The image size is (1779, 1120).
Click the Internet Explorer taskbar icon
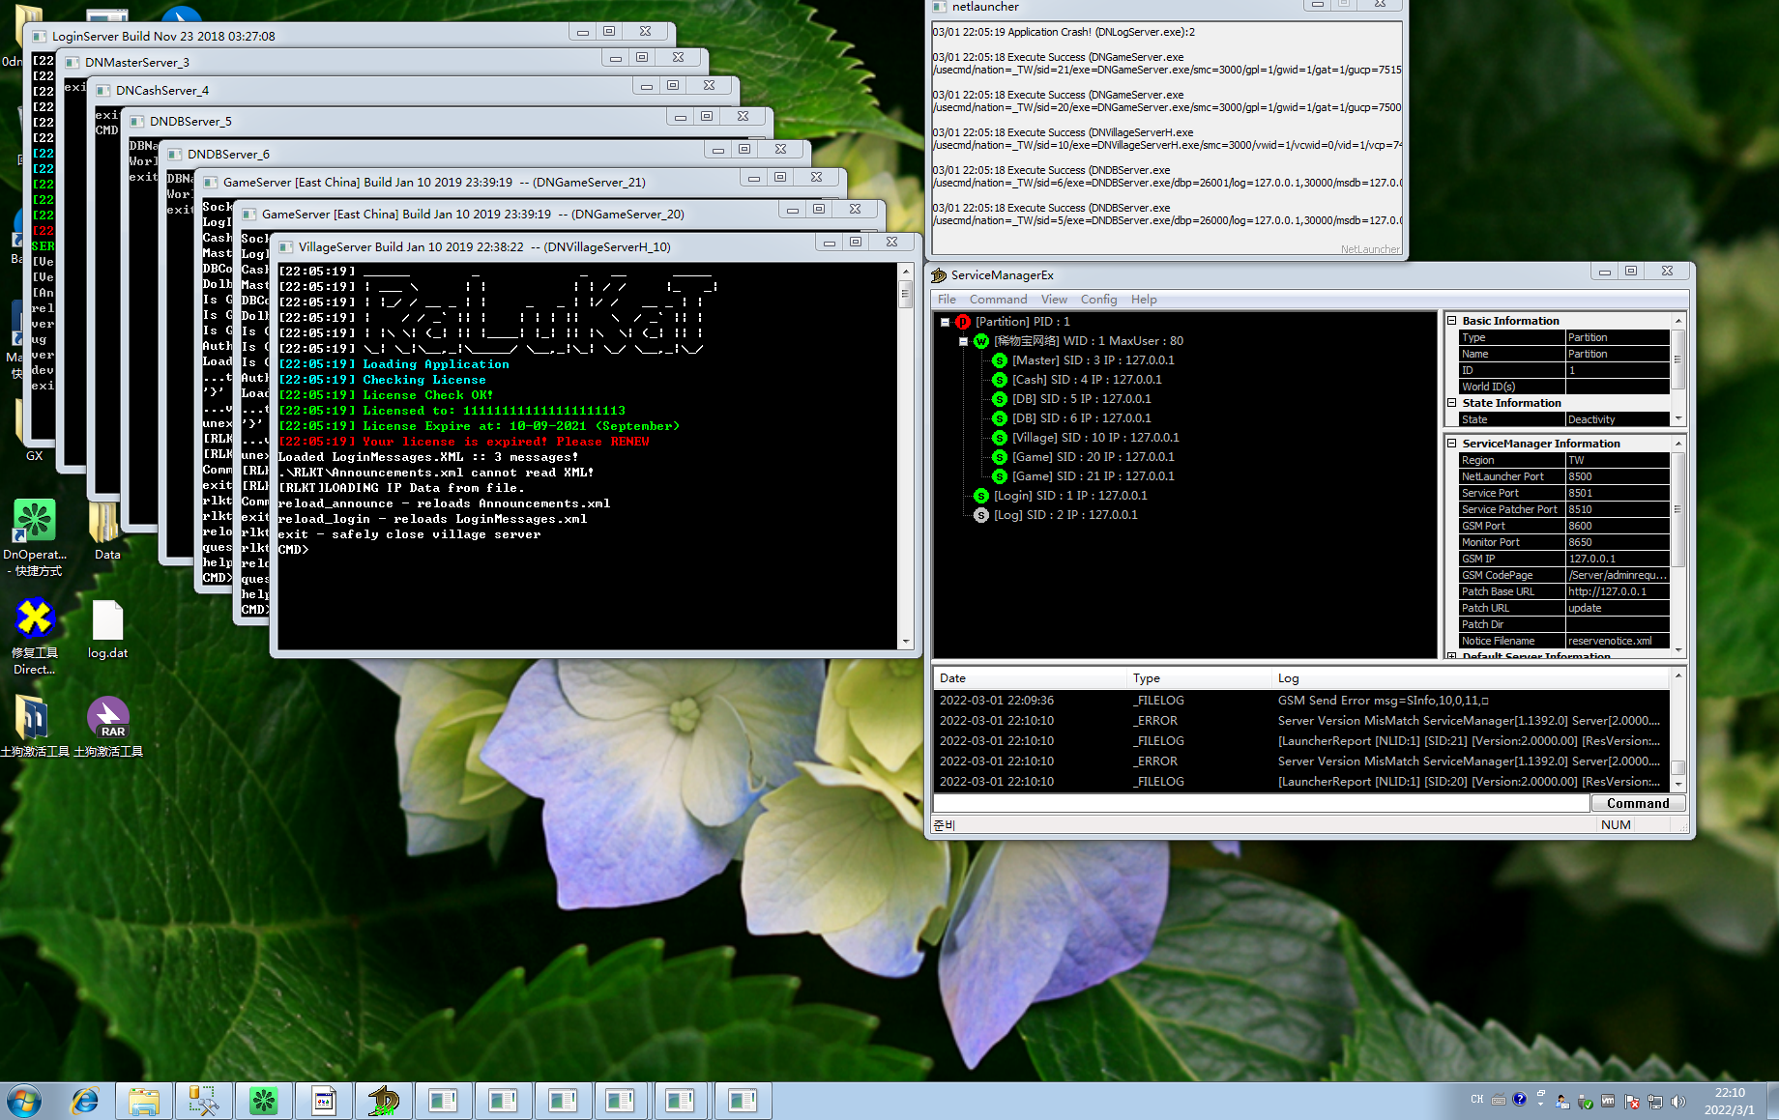(x=85, y=1100)
